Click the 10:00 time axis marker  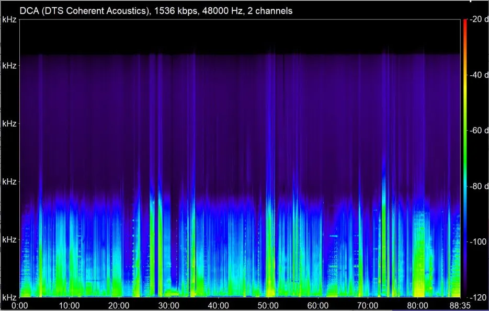point(69,305)
